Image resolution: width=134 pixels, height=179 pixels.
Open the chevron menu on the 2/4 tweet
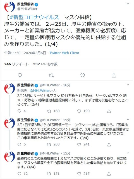[128, 85]
